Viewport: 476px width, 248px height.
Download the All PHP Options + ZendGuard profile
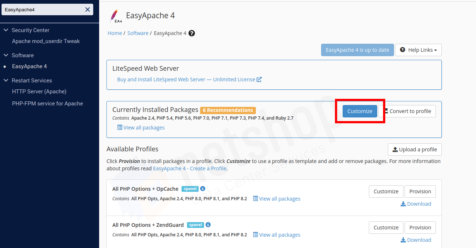click(x=419, y=240)
